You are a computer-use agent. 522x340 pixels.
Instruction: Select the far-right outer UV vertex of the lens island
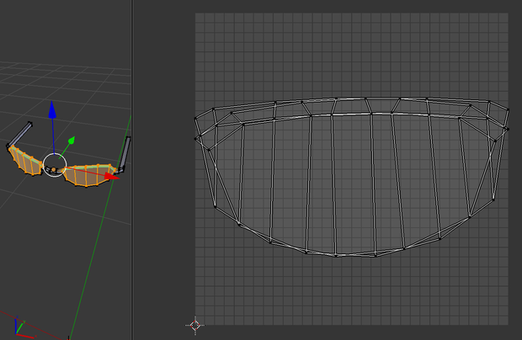point(508,130)
